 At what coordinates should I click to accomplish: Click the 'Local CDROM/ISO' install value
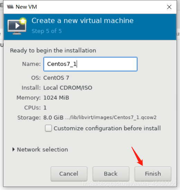click(67, 88)
